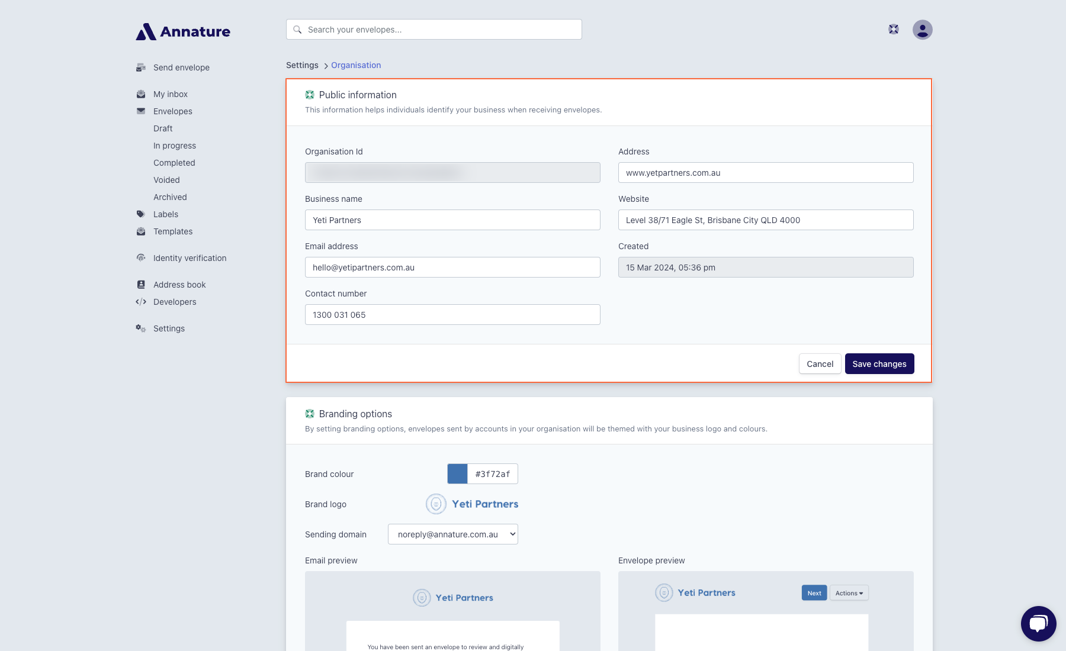Click the Created date field
Screen dimensions: 1066x651
point(766,268)
